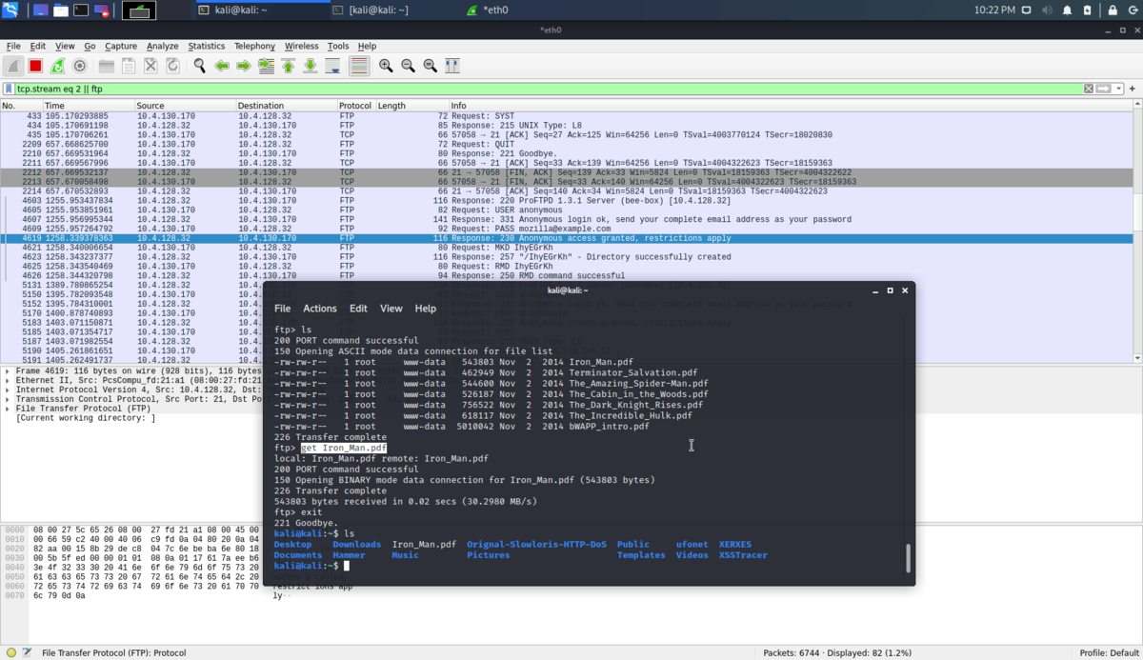Restart the current capture
This screenshot has height=660, width=1143.
click(57, 65)
